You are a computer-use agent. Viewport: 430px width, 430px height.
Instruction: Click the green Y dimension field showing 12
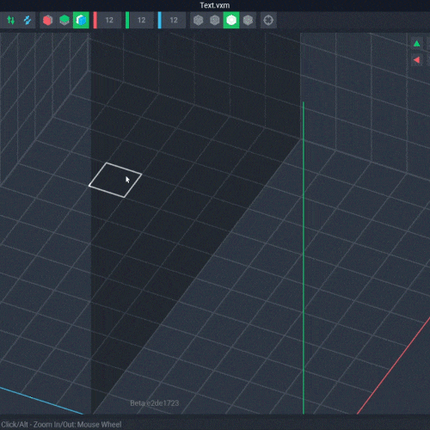(x=141, y=20)
